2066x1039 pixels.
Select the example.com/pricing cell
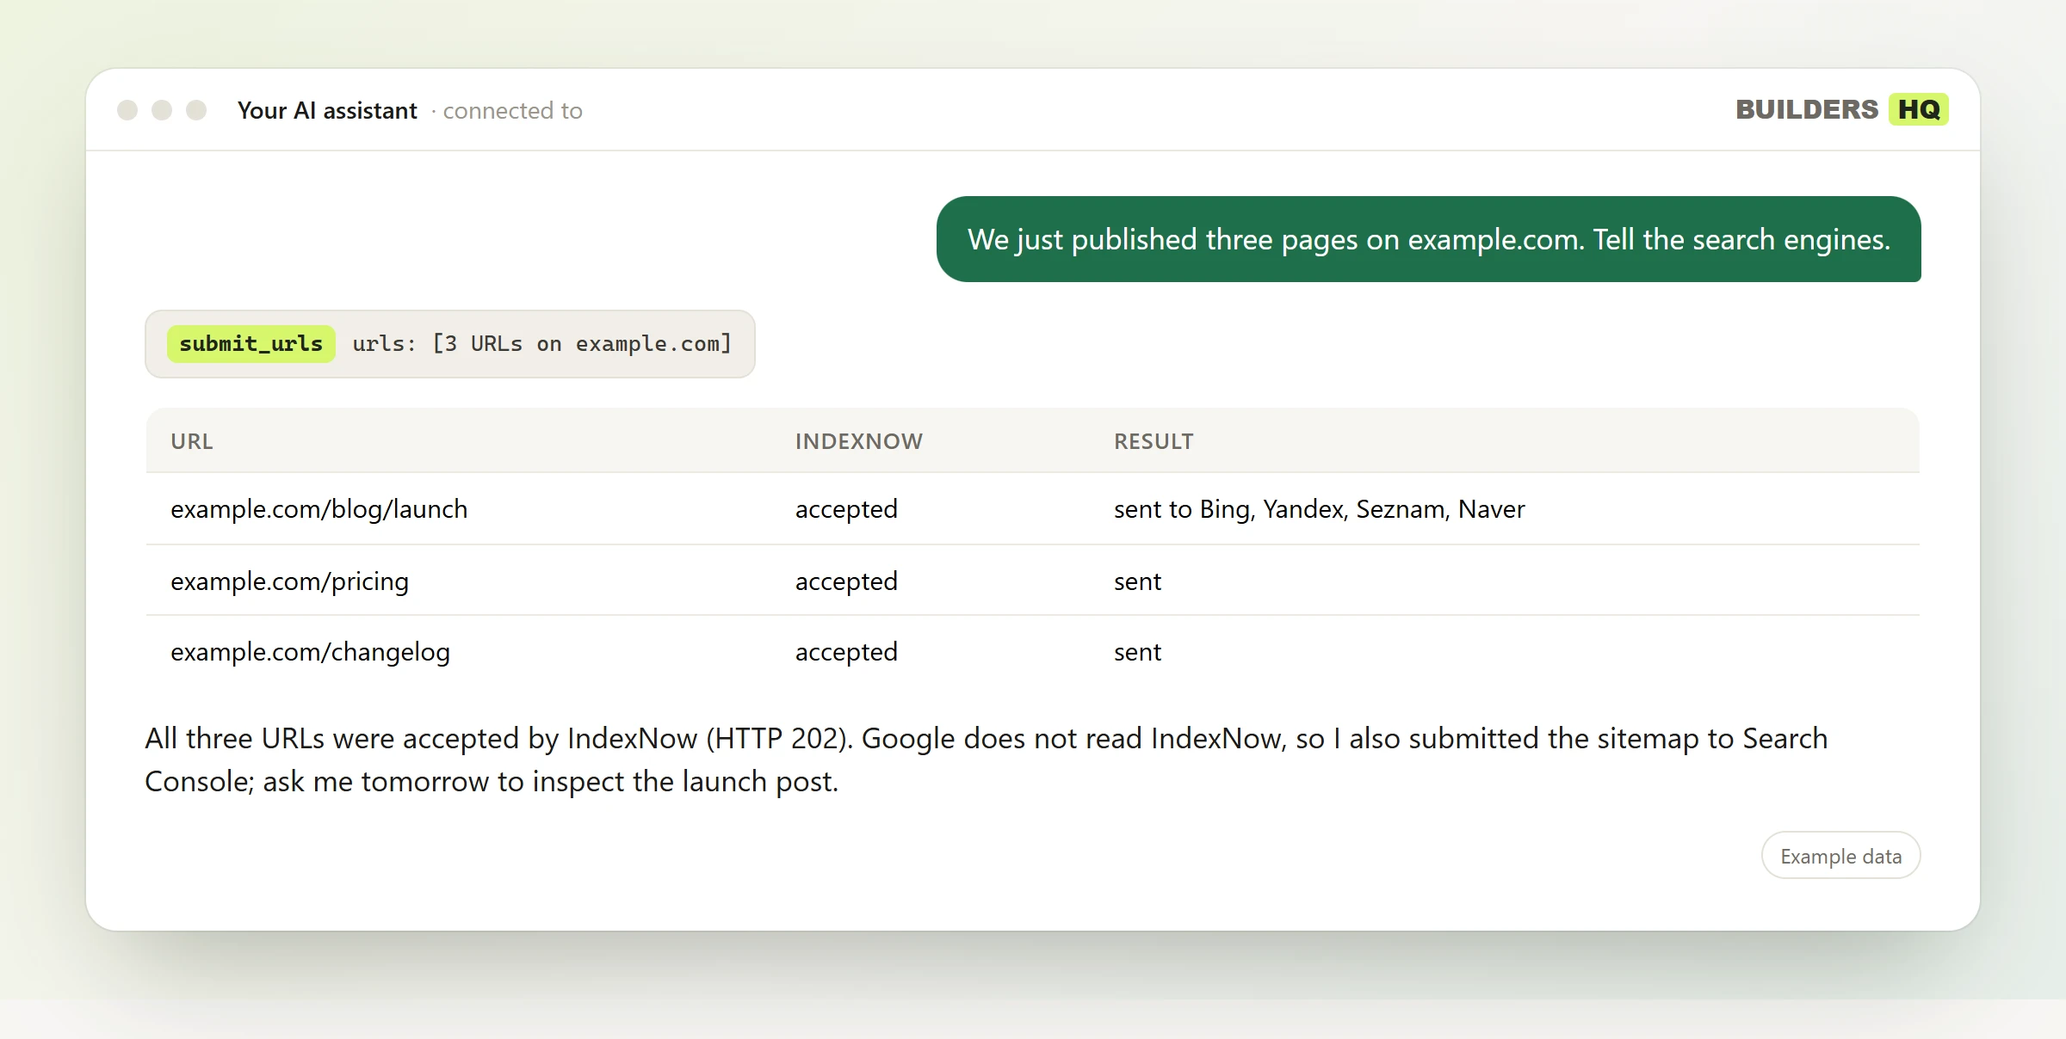290,581
